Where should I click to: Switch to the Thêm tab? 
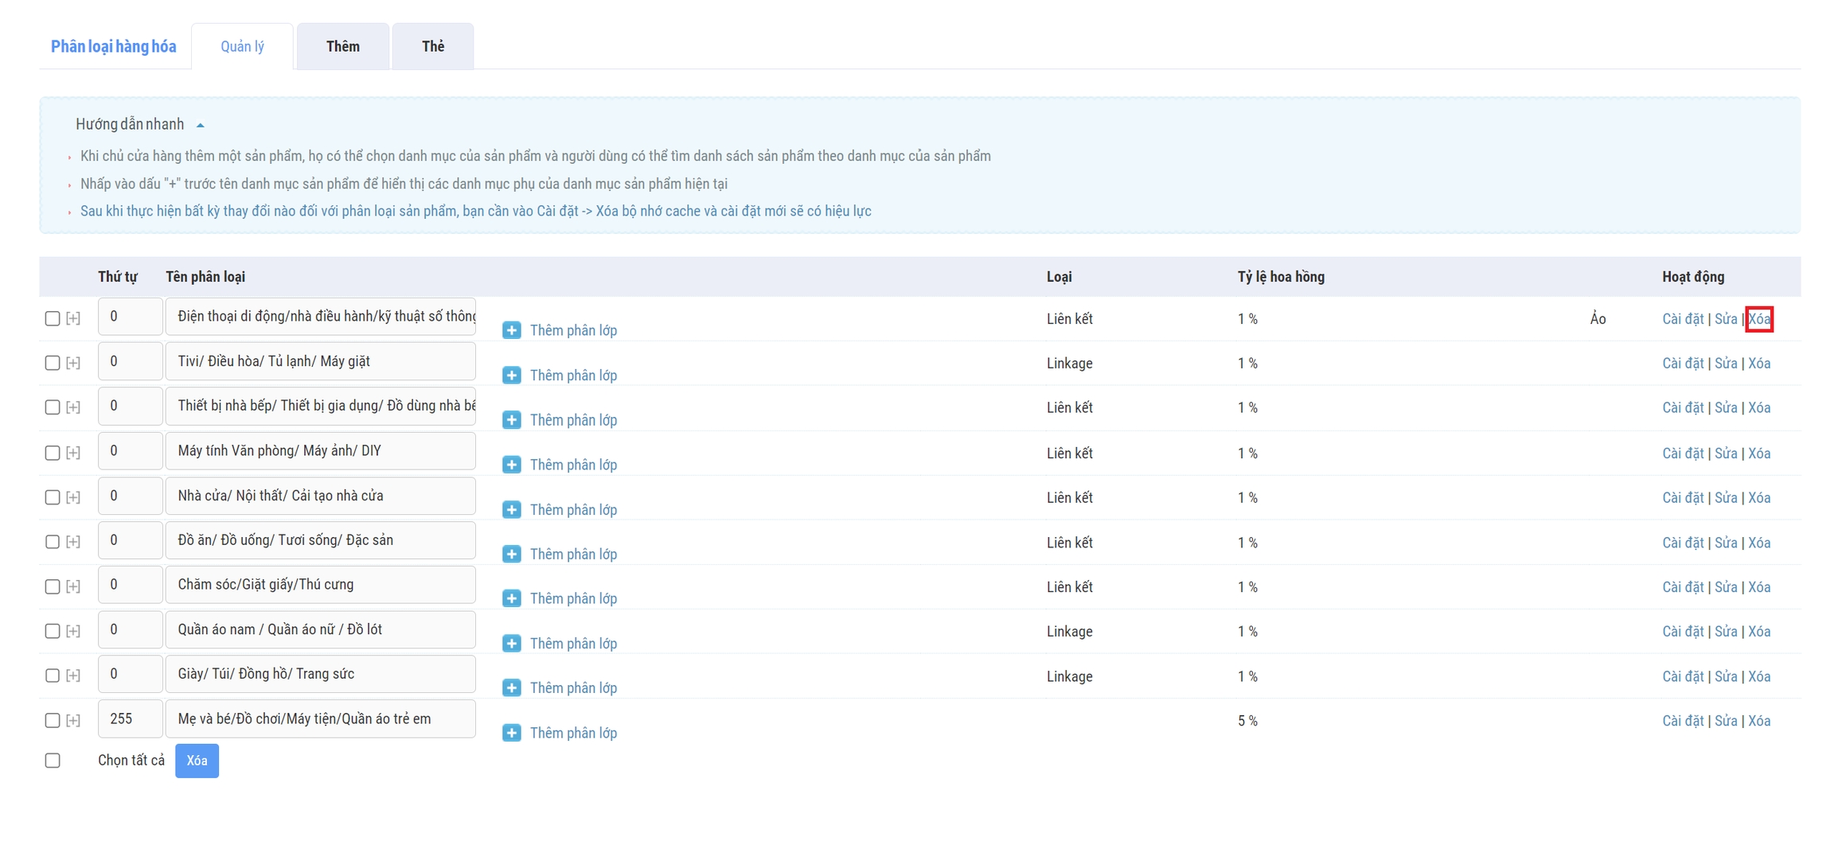342,46
